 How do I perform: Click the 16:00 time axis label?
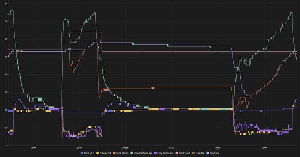click(x=33, y=148)
